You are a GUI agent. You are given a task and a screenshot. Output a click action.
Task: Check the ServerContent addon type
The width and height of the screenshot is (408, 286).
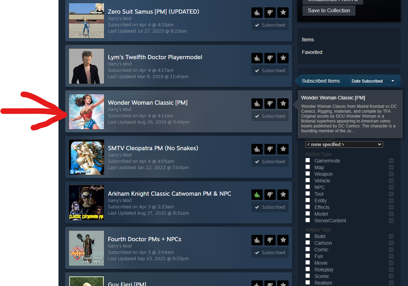(307, 220)
